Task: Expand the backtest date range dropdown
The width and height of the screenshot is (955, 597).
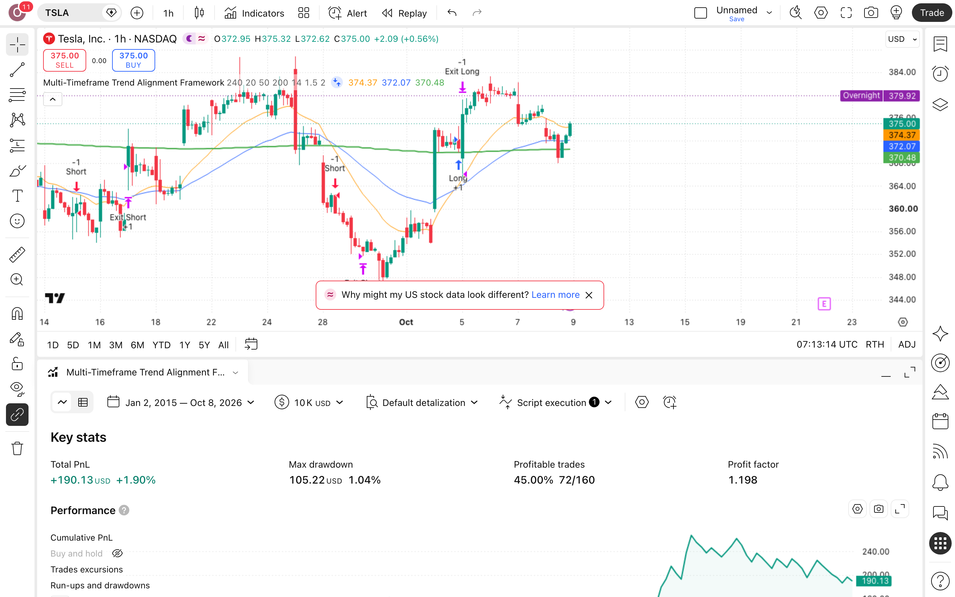Action: coord(181,402)
